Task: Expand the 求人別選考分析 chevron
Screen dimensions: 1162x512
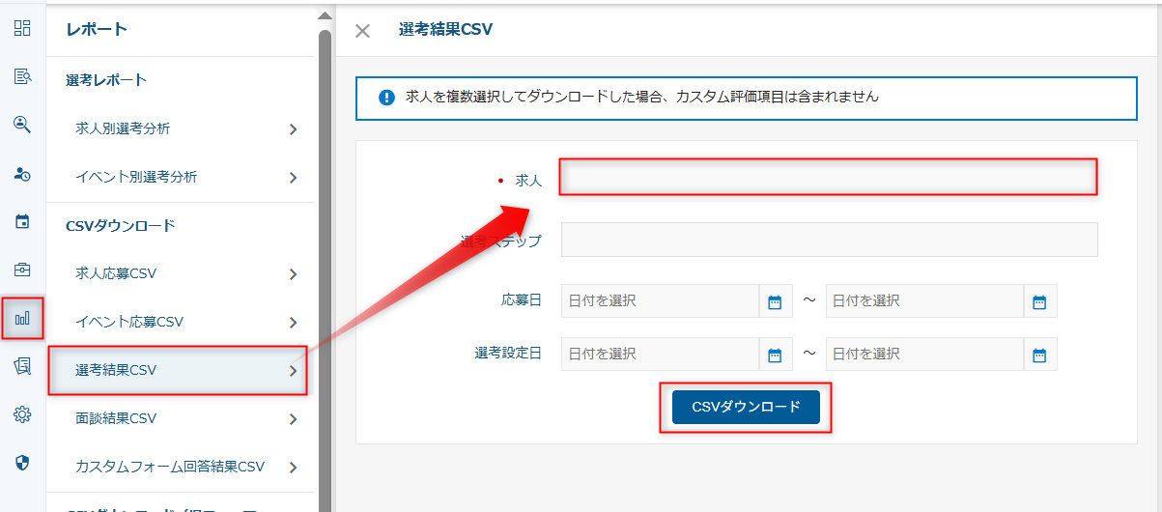Action: point(293,129)
